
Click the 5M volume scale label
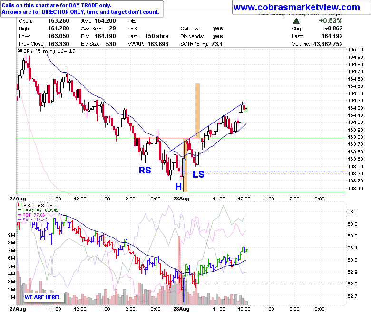(11, 266)
